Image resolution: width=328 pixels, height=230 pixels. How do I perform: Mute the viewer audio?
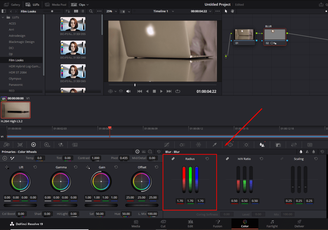click(x=128, y=91)
